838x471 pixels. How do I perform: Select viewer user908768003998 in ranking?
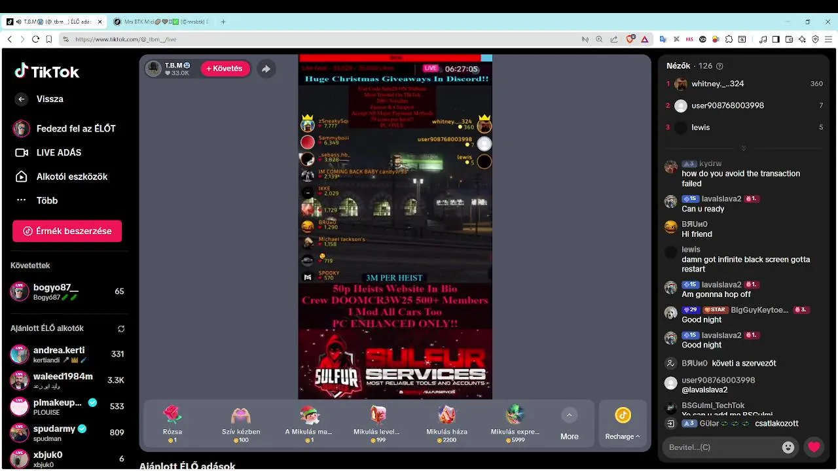(x=744, y=105)
